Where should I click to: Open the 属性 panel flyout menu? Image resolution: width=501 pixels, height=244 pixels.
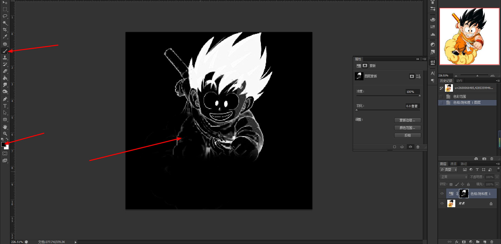point(424,59)
